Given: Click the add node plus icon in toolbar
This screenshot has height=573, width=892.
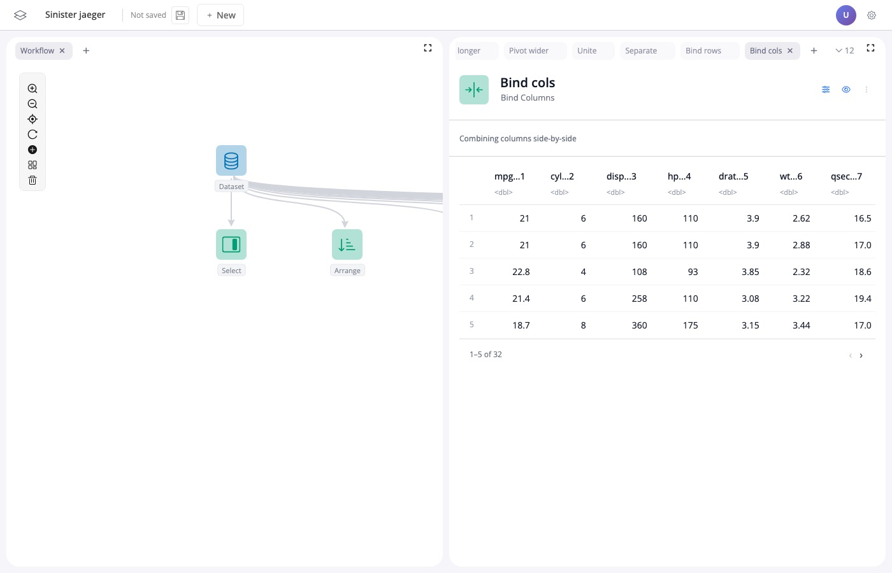Looking at the screenshot, I should coord(32,149).
